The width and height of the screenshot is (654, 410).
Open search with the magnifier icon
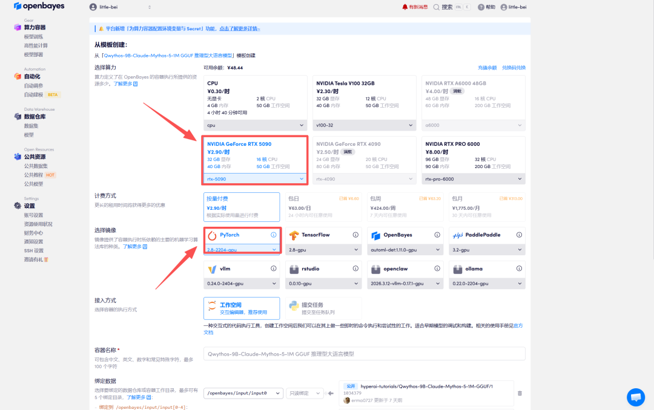pyautogui.click(x=436, y=7)
